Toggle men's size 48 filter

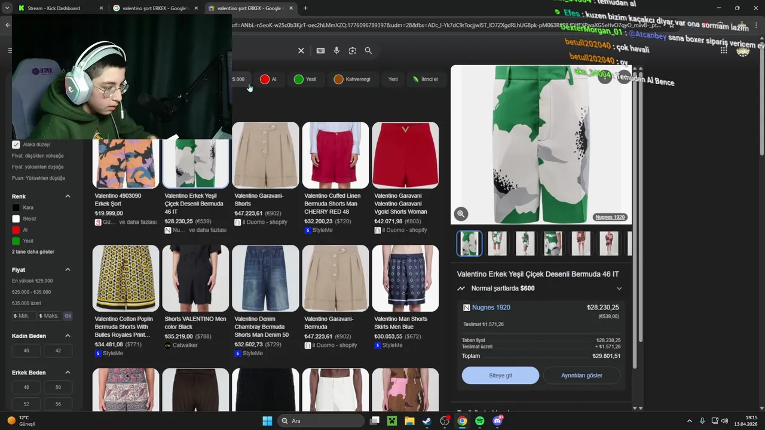[x=26, y=387]
